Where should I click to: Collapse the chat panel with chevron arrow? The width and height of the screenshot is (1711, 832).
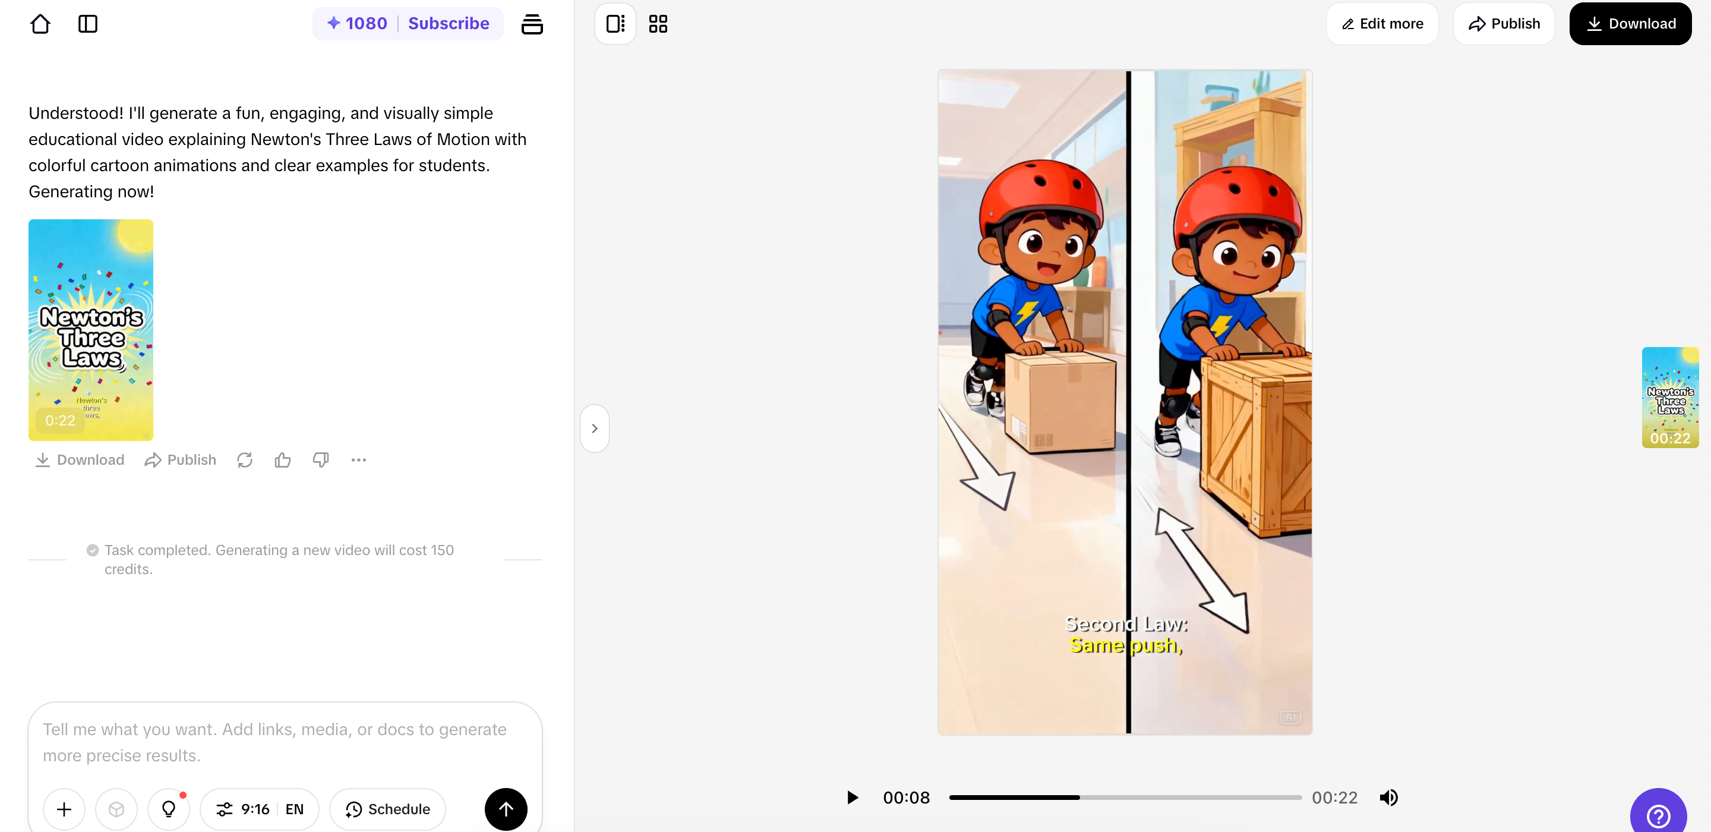point(595,428)
